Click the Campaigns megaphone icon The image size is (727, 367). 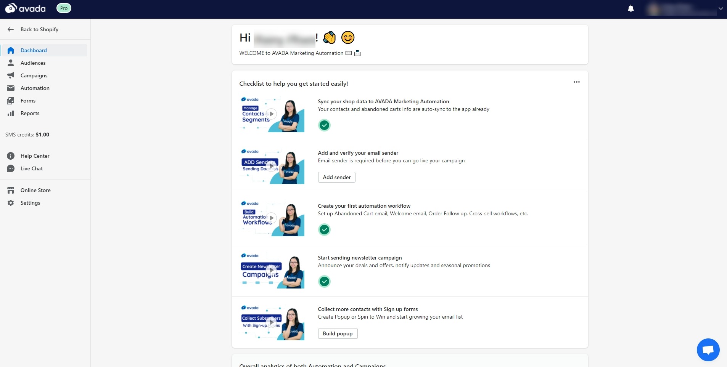point(11,75)
